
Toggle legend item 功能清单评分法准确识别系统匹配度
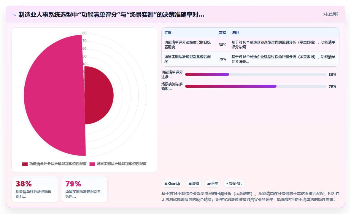pyautogui.click(x=54, y=164)
